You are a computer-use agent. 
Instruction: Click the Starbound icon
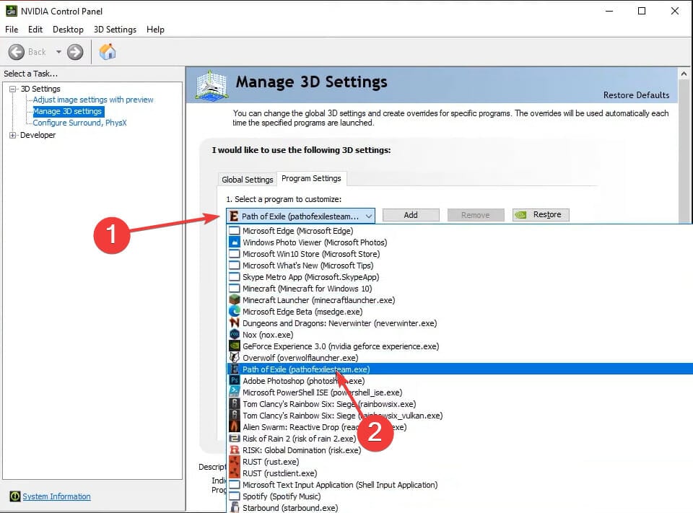tap(234, 508)
